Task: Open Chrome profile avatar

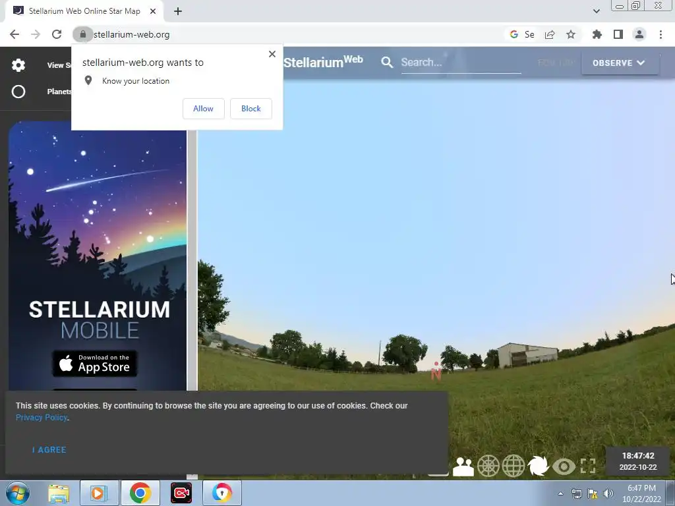Action: click(x=639, y=34)
